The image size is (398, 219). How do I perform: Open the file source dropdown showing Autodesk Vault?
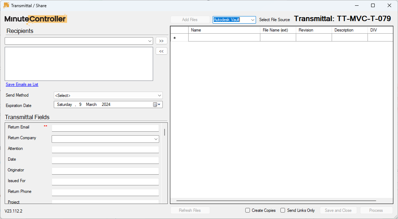[252, 20]
